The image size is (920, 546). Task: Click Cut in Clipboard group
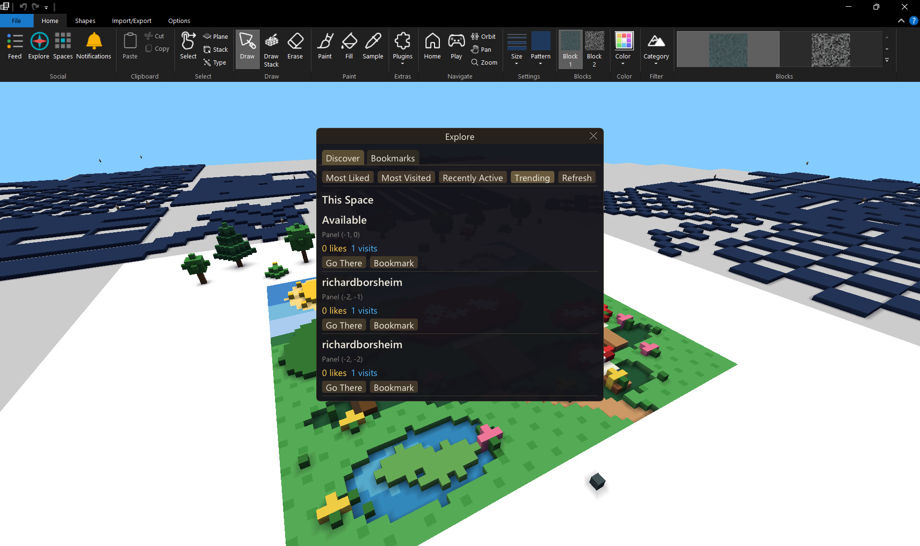155,36
